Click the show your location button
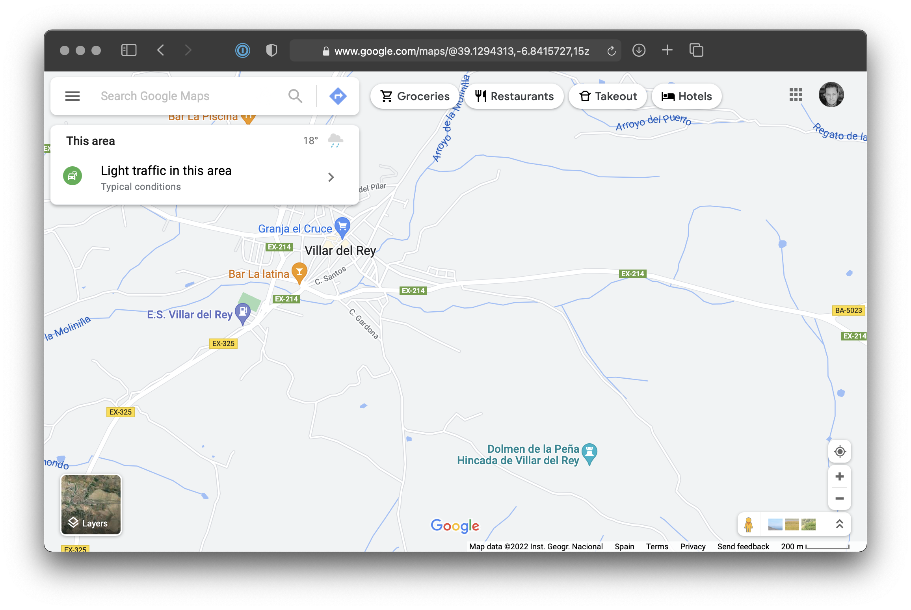Viewport: 911px width, 610px height. click(x=839, y=452)
